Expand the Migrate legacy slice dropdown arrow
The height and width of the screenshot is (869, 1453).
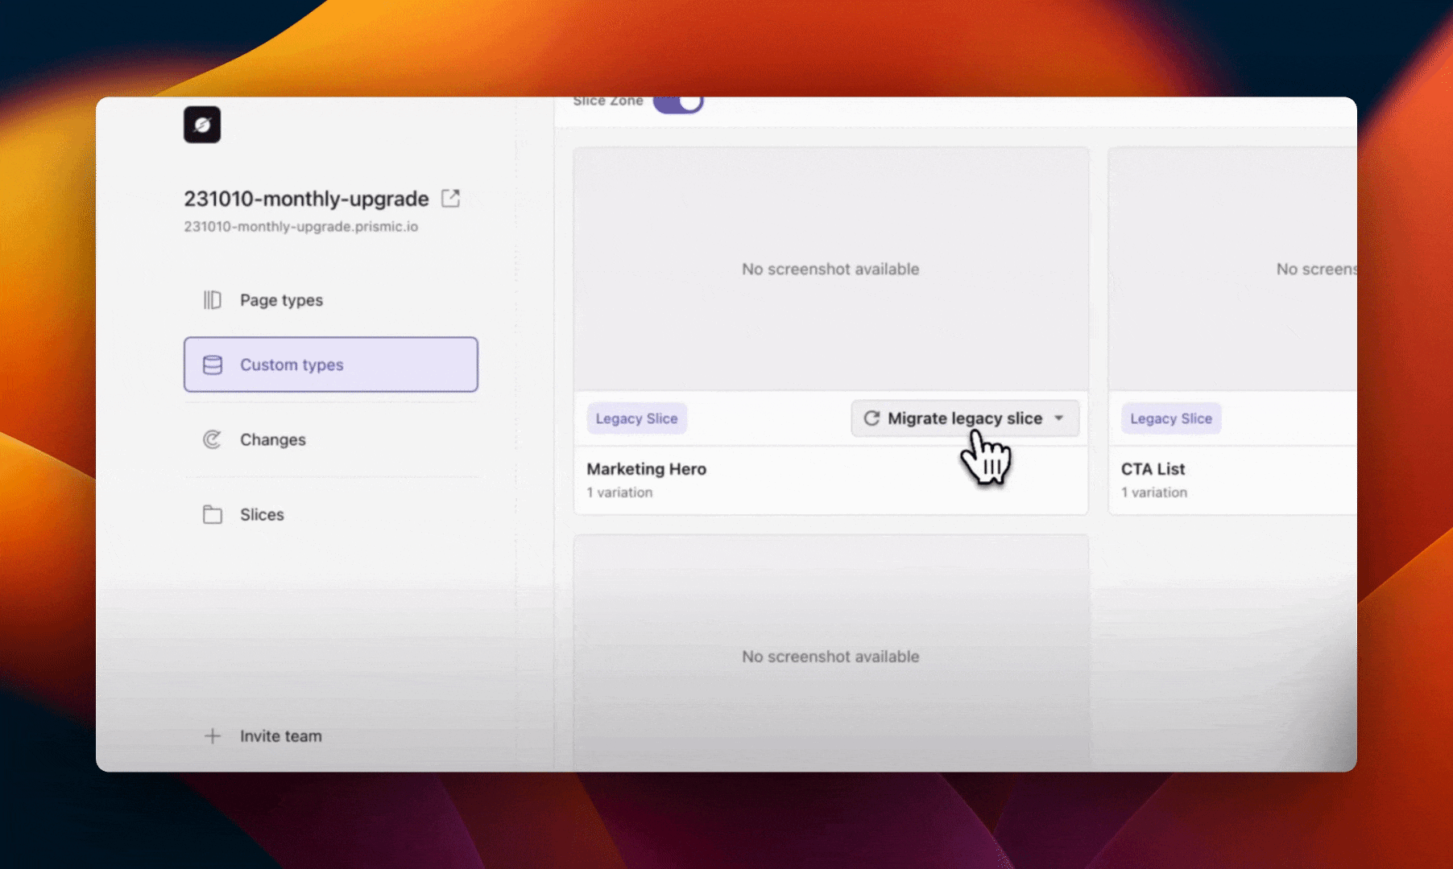click(x=1060, y=418)
